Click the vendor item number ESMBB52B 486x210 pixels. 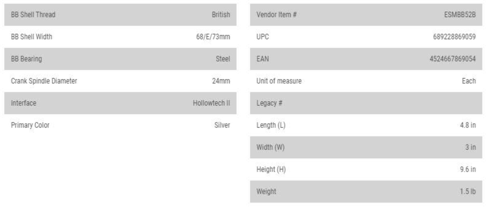coord(460,15)
